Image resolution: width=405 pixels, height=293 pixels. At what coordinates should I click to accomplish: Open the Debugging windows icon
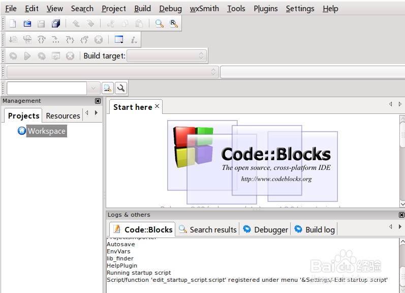click(x=119, y=40)
